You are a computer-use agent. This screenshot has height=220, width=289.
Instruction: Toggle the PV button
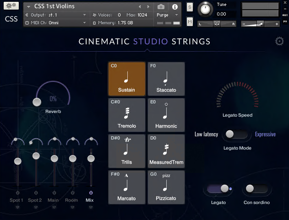(285, 21)
